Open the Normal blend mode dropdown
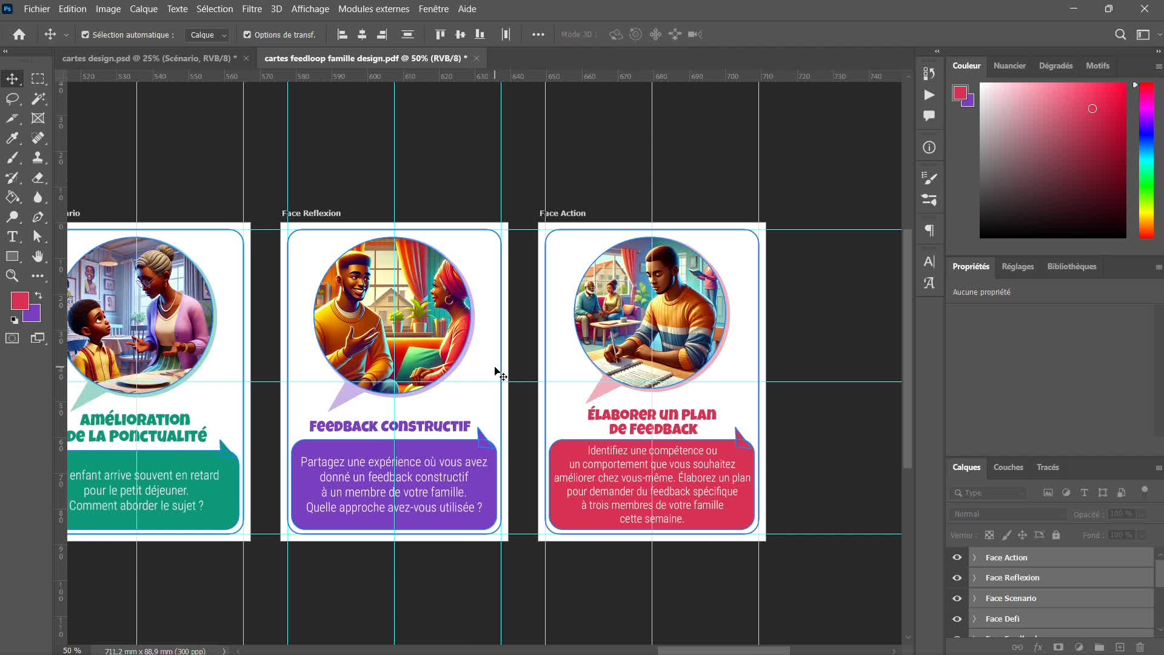1164x655 pixels. coord(1008,514)
